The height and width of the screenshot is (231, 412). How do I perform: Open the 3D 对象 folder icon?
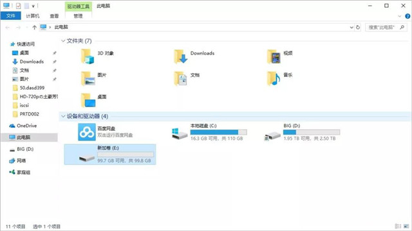88,56
